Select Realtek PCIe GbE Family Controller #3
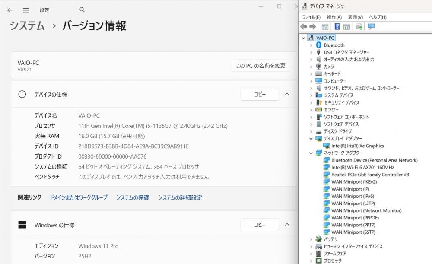 (x=370, y=175)
